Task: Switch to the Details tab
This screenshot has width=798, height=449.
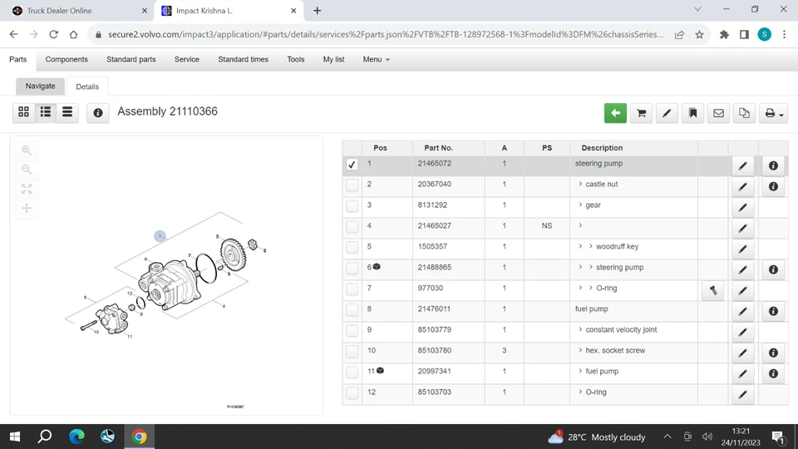Action: coord(87,86)
